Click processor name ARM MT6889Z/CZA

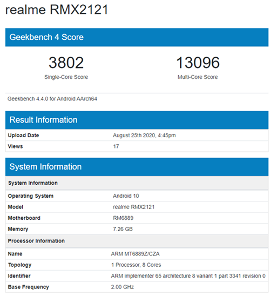[135, 254]
